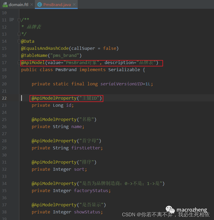Close the domain.ftl tab
This screenshot has width=214, height=220.
pyautogui.click(x=31, y=4)
